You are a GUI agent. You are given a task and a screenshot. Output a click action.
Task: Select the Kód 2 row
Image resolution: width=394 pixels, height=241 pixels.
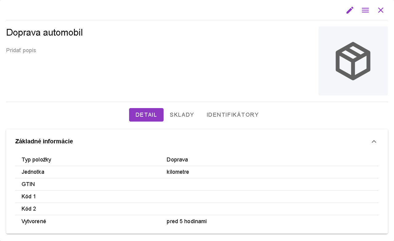(29, 209)
